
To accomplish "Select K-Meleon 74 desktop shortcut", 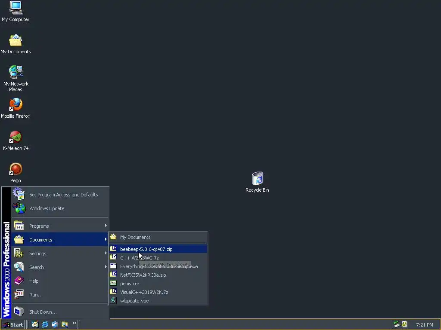I will point(16,141).
